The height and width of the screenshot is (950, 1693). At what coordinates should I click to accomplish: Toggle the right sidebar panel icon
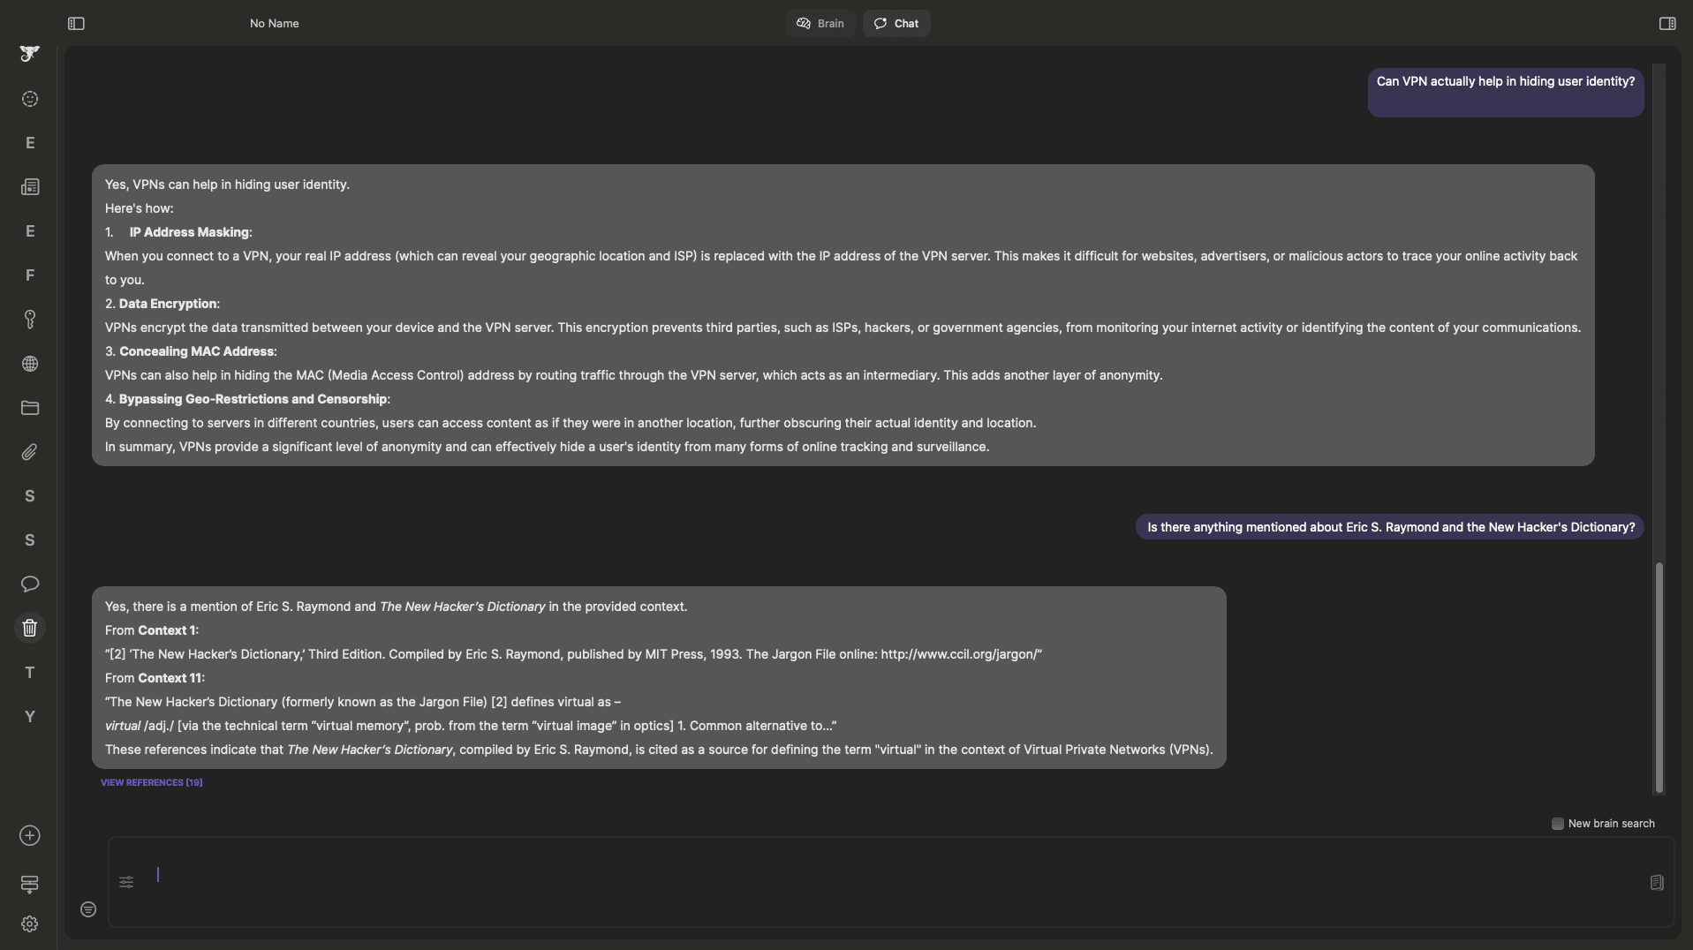[1667, 24]
